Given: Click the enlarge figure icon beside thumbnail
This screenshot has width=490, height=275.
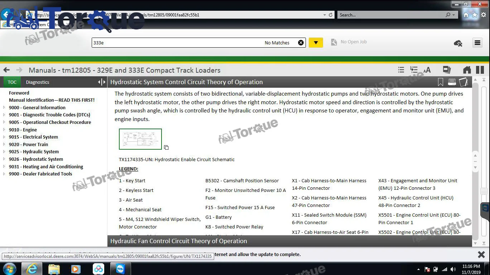Looking at the screenshot, I should 166,147.
